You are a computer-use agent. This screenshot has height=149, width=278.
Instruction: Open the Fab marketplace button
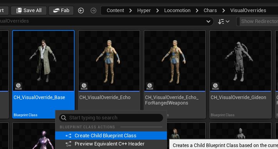(x=61, y=11)
